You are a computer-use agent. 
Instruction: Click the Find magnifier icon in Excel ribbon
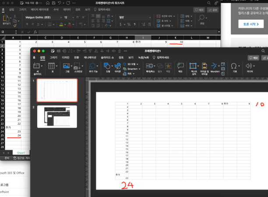tap(202, 18)
